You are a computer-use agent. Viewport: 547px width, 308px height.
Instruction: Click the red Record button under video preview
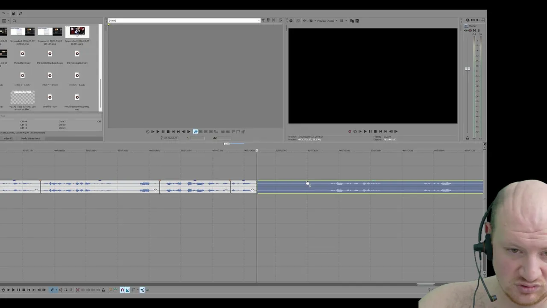pyautogui.click(x=350, y=131)
